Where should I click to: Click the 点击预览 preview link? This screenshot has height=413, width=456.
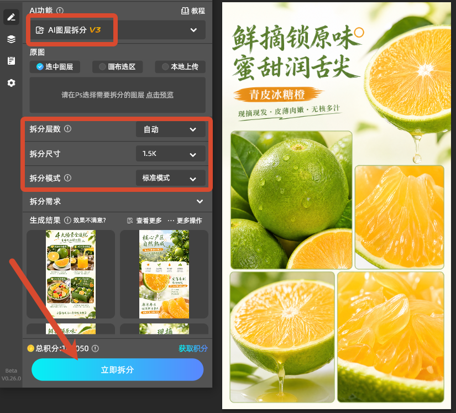pyautogui.click(x=160, y=95)
